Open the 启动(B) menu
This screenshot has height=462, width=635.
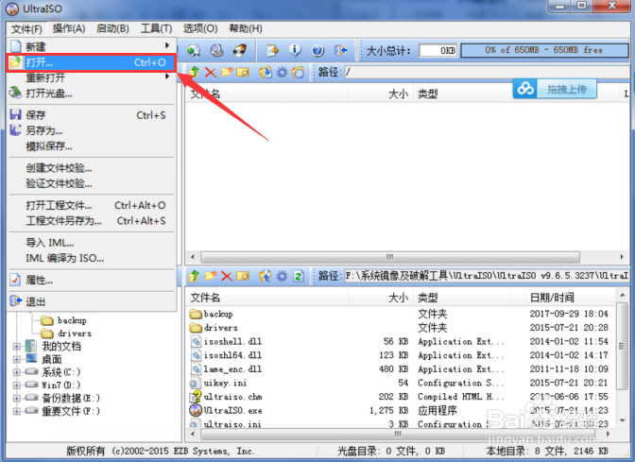(112, 28)
